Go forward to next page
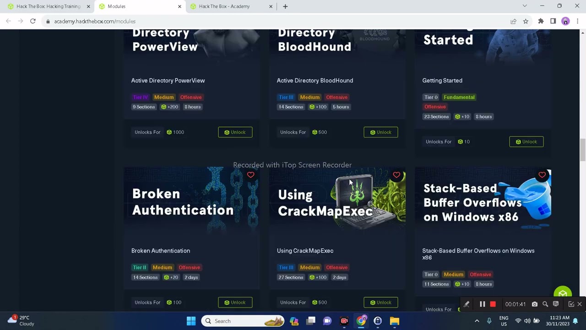Viewport: 586px width, 330px height. (x=21, y=21)
